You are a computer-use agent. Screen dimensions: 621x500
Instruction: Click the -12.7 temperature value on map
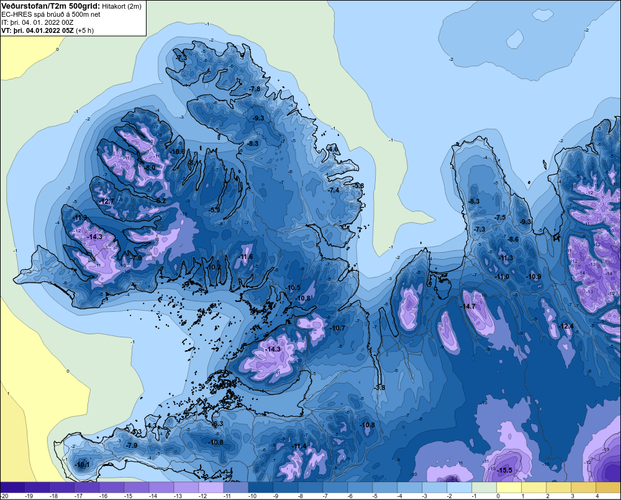(107, 201)
